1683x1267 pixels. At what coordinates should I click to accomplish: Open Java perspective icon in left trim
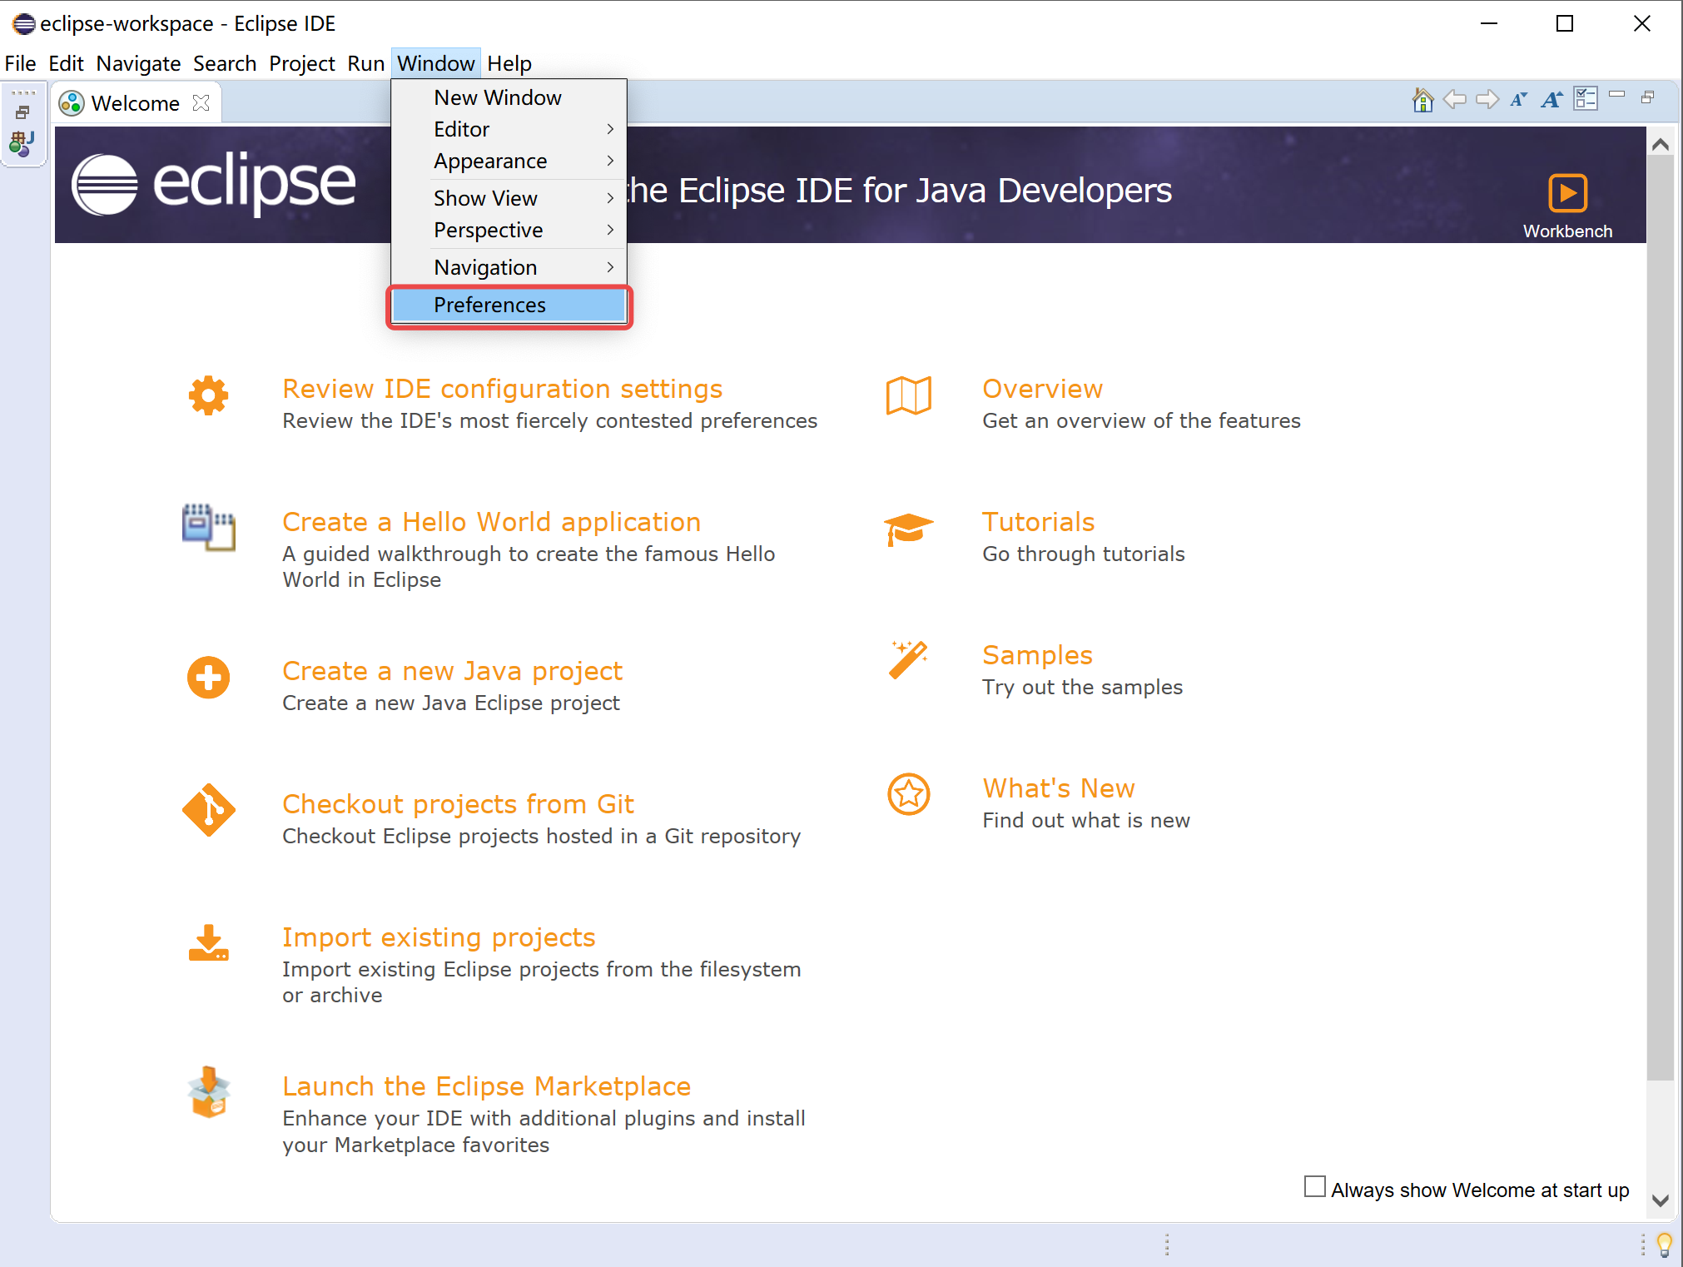[22, 144]
